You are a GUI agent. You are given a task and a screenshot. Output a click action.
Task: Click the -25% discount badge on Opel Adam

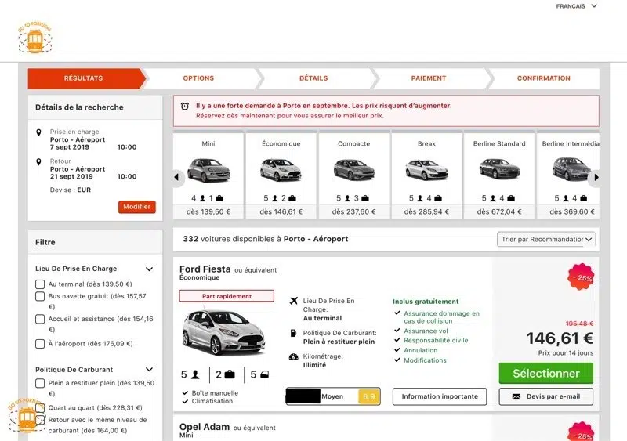pyautogui.click(x=581, y=432)
